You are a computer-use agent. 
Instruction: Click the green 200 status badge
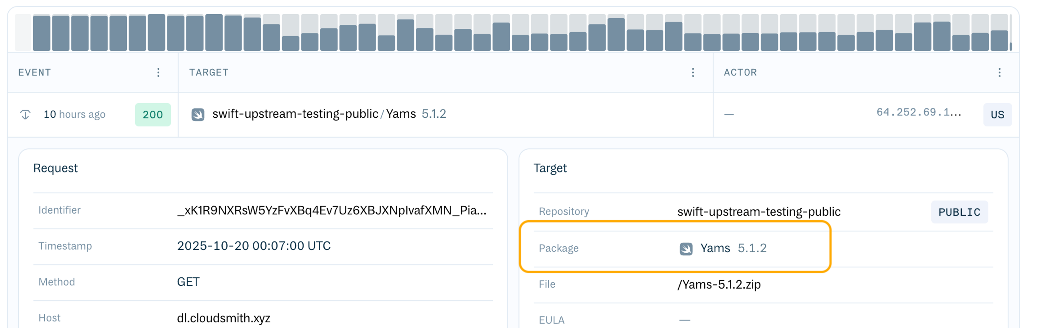pyautogui.click(x=153, y=114)
